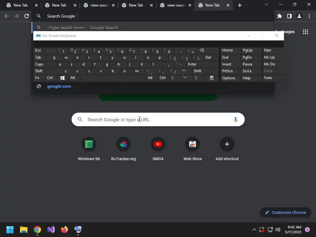316x237 pixels.
Task: Select the Google Search suggestion row
Action: point(153,27)
